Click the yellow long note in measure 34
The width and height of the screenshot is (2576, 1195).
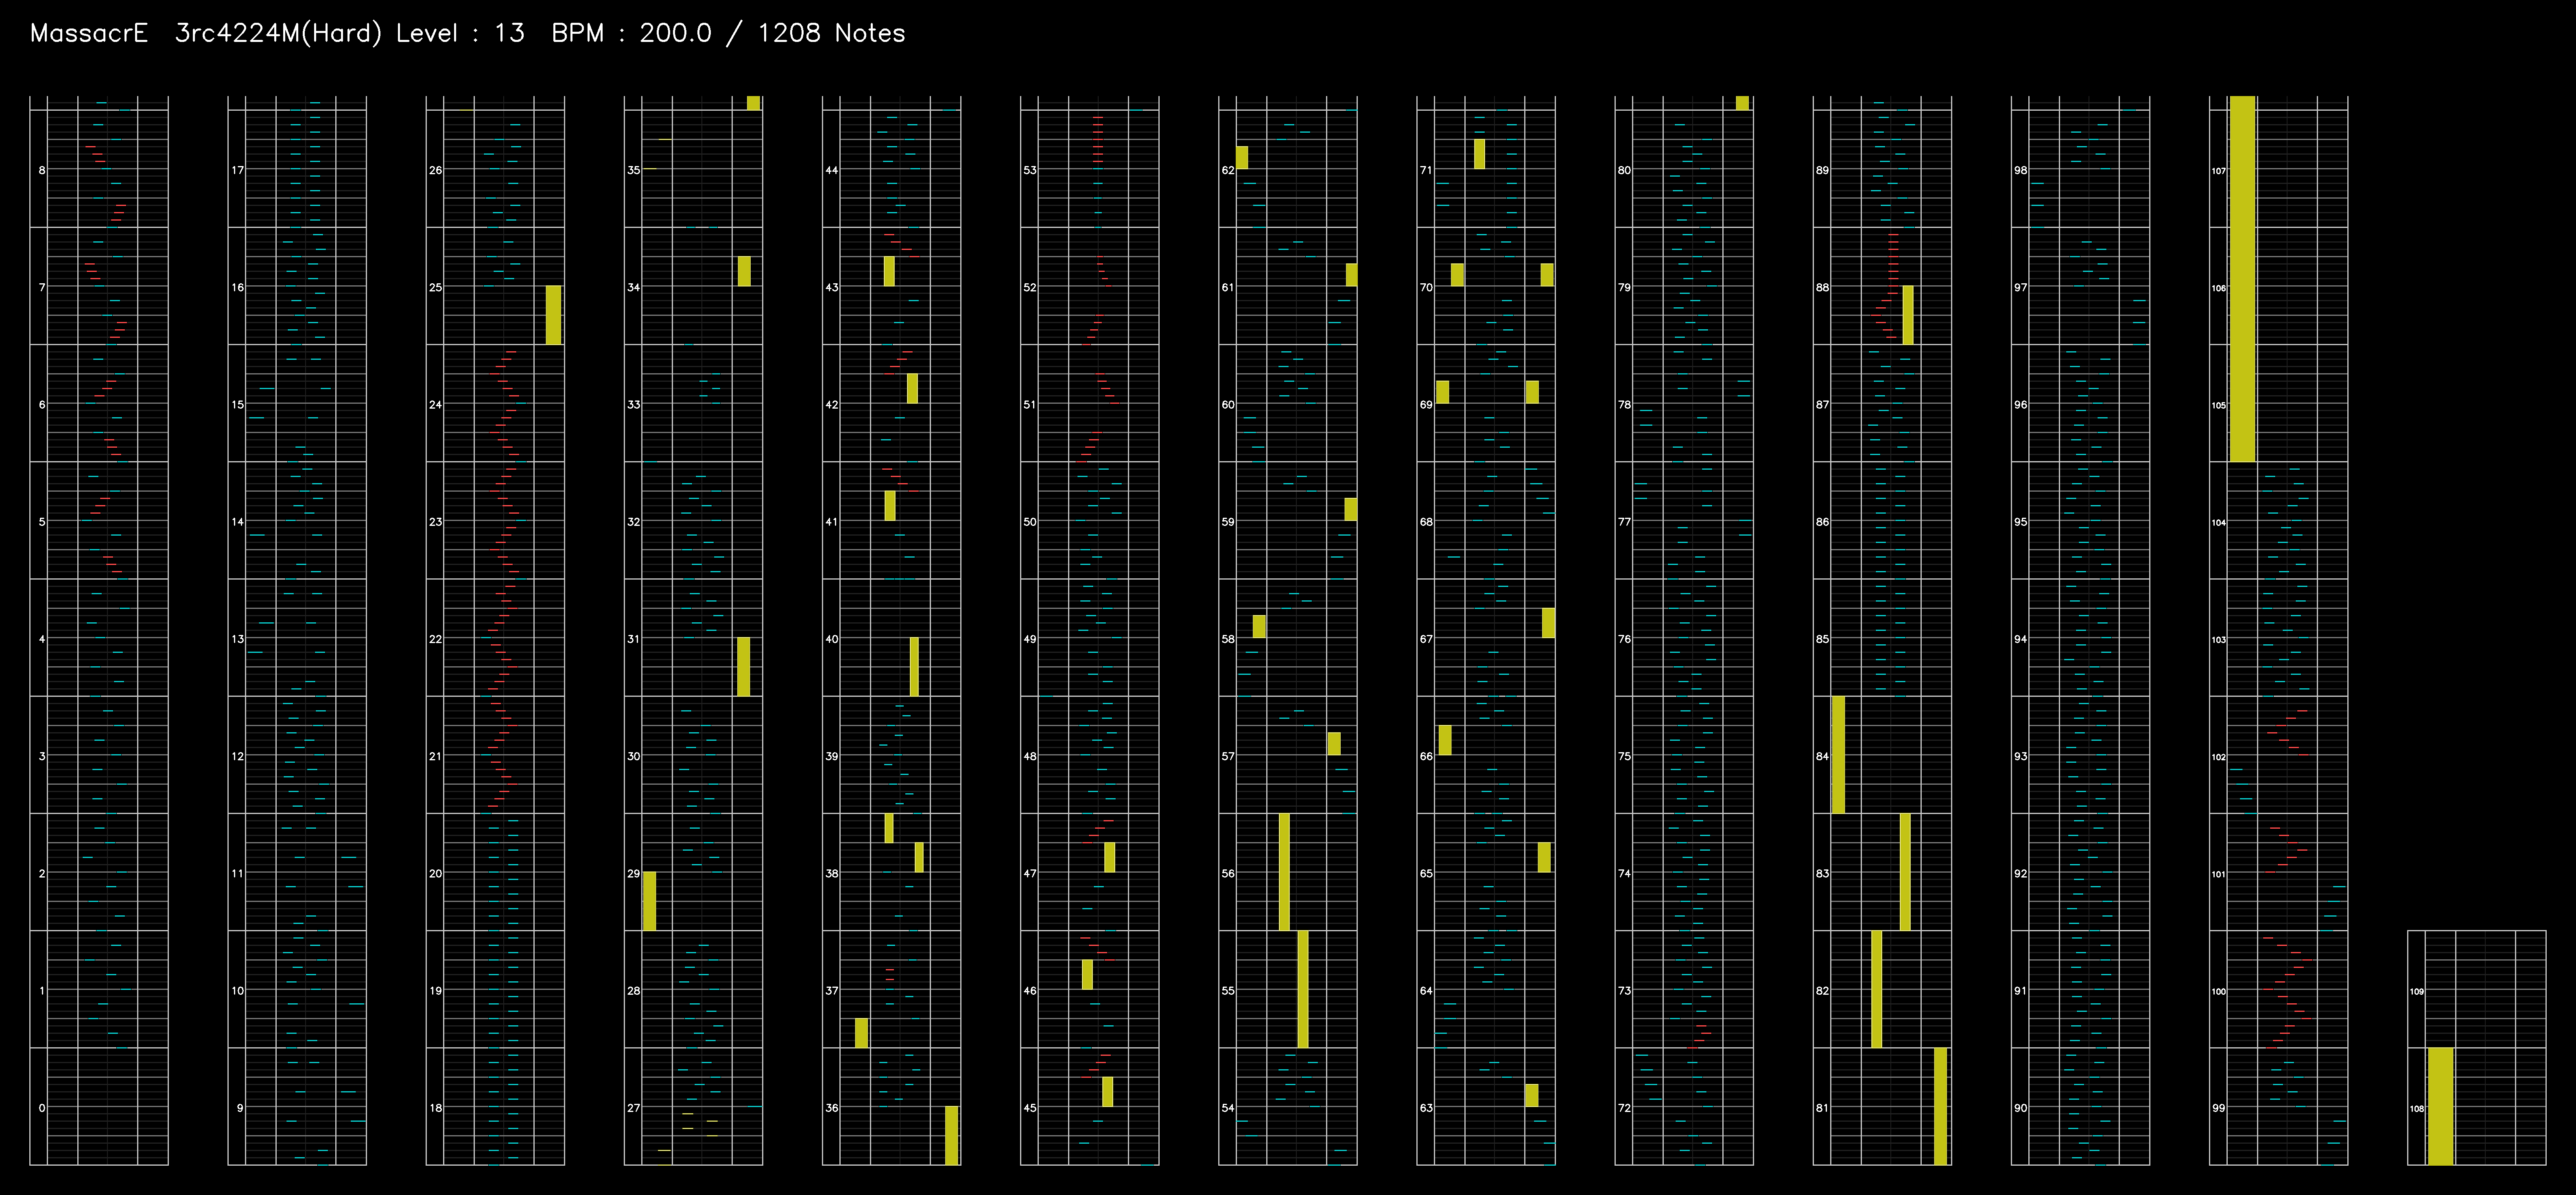tap(744, 271)
